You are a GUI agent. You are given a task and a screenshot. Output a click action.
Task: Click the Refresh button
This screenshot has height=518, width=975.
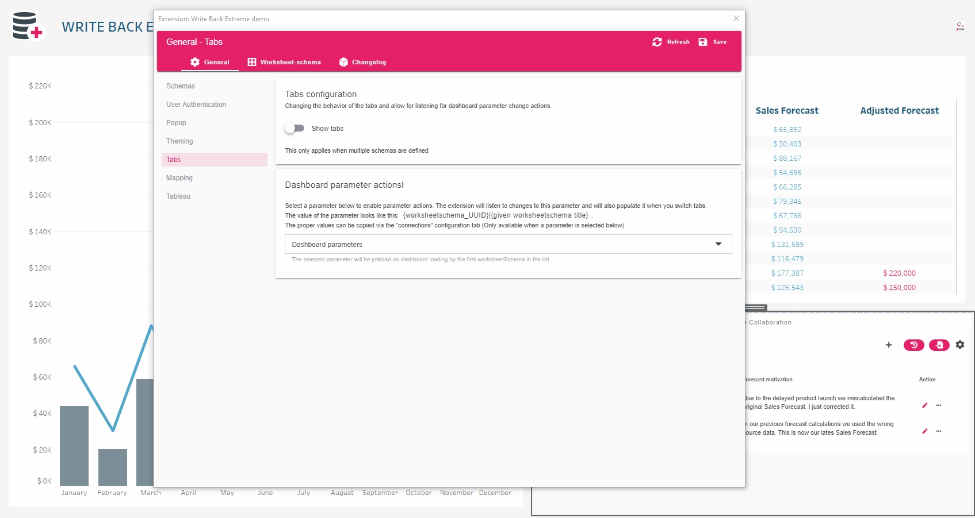(671, 42)
